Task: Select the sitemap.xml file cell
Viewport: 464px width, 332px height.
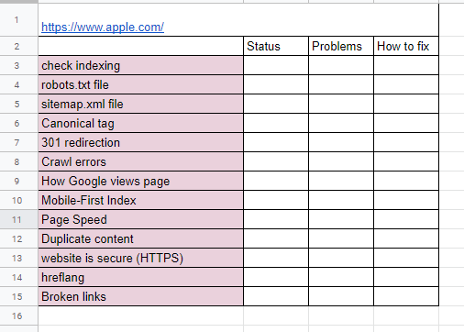Action: click(x=140, y=104)
